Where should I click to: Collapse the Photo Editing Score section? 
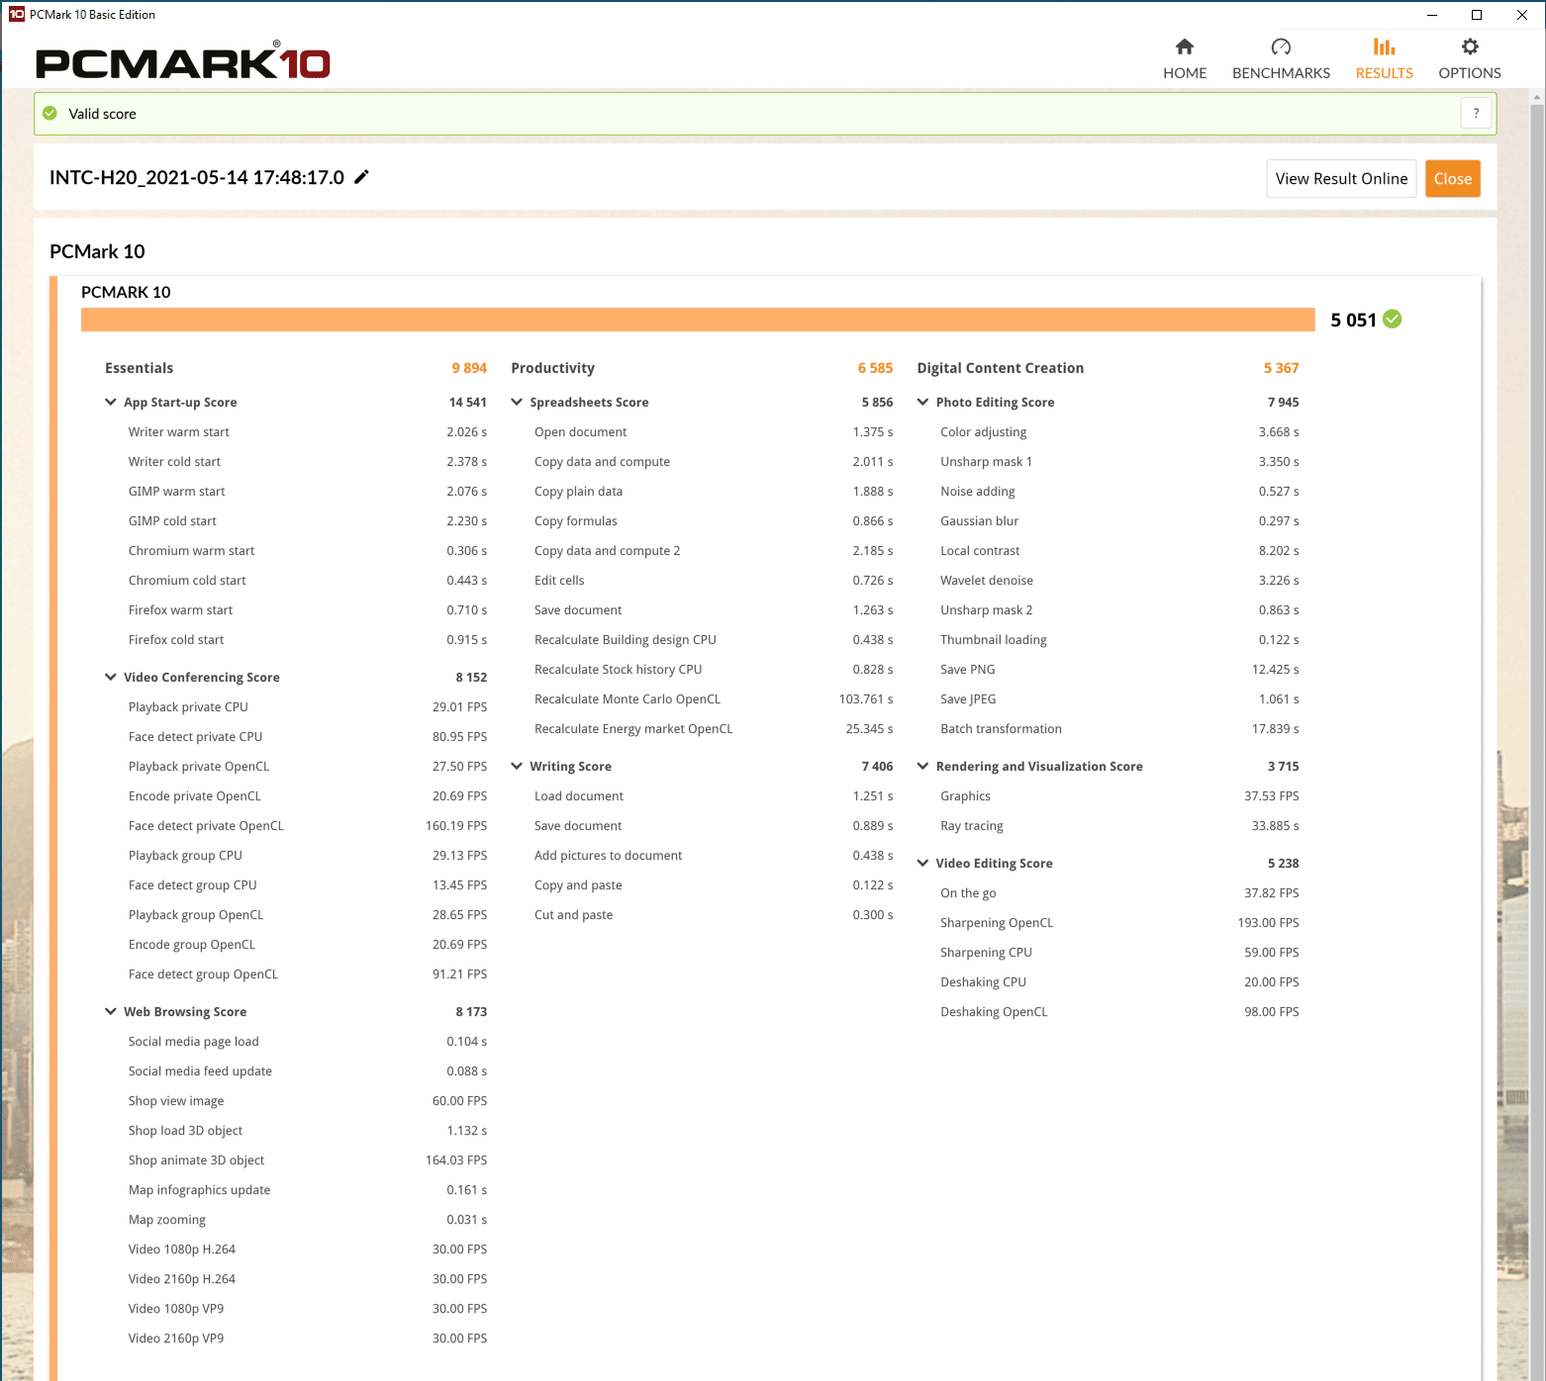922,402
